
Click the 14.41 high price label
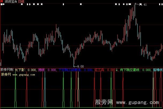pos(143,5)
